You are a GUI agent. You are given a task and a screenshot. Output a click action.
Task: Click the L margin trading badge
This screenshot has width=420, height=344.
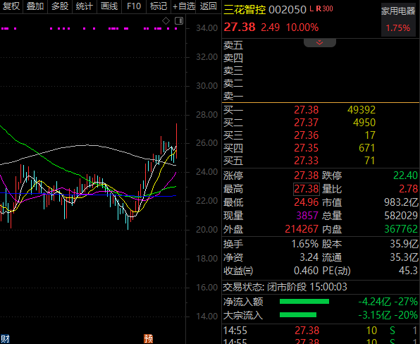click(311, 8)
